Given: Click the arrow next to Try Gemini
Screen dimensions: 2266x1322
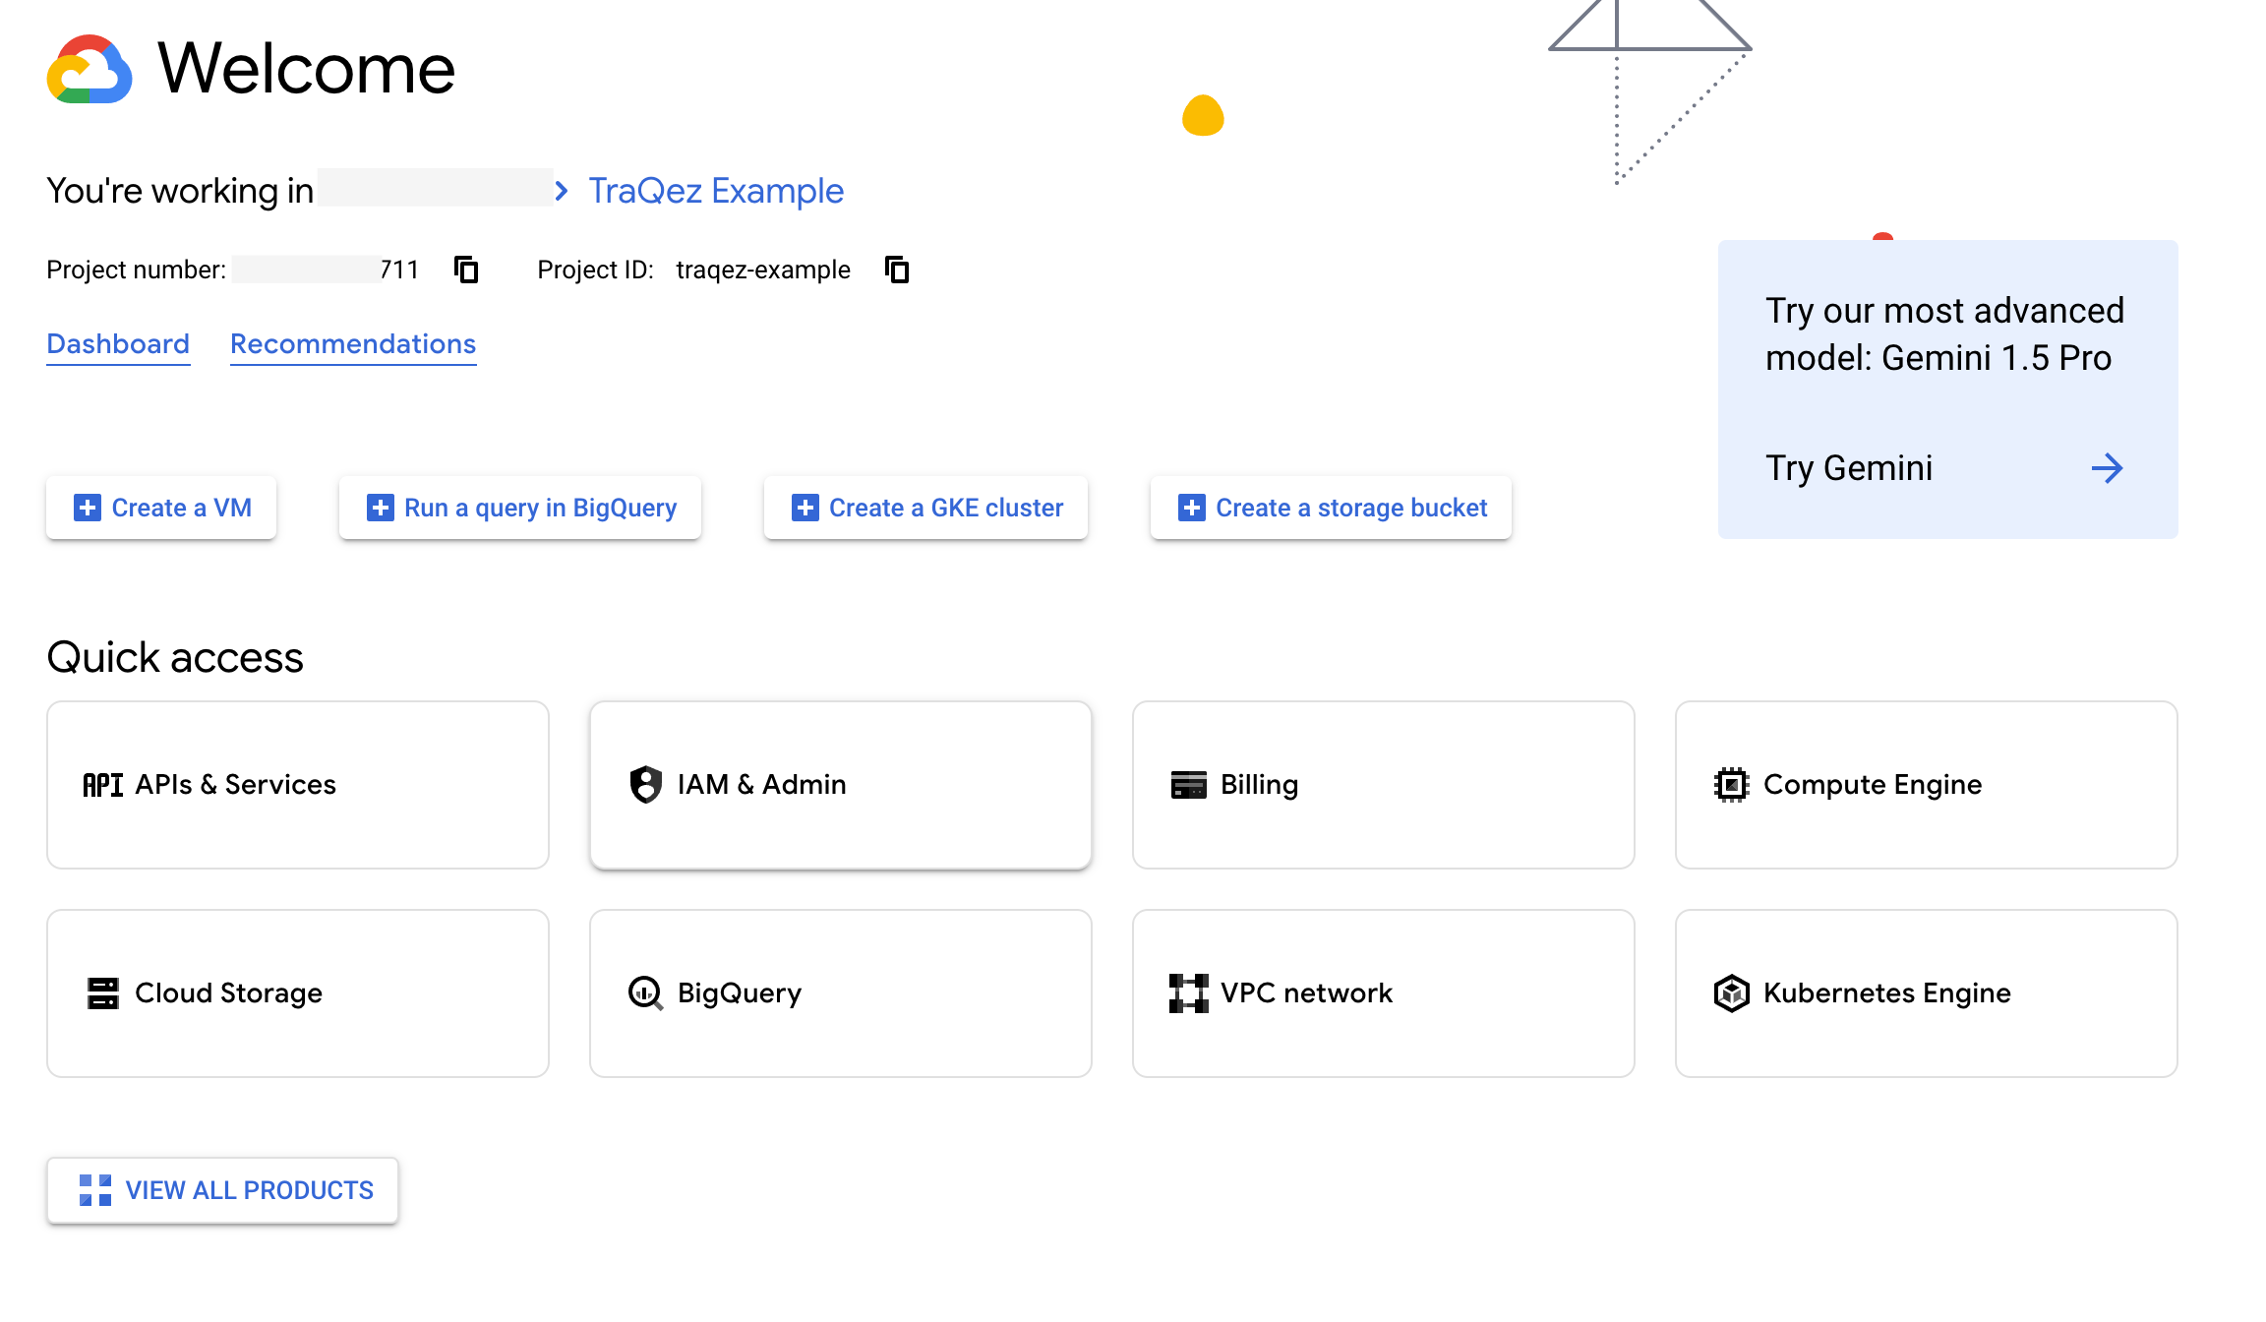Looking at the screenshot, I should [x=2106, y=468].
